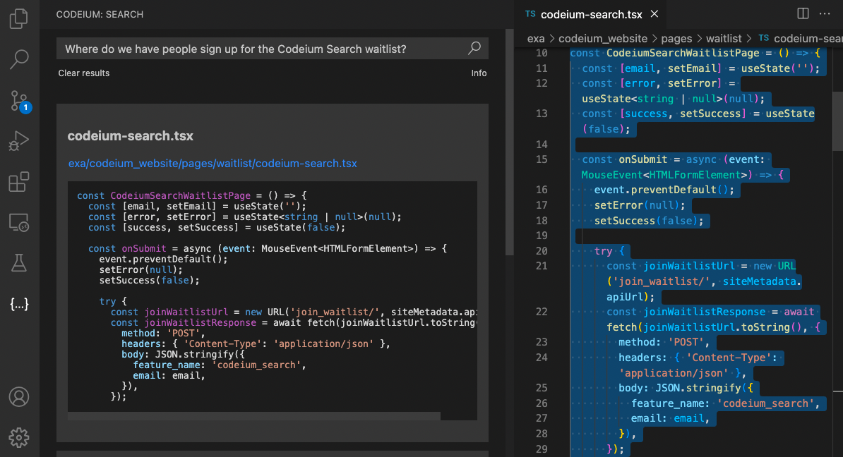Open the Explorer files icon
This screenshot has width=843, height=457.
tap(19, 18)
